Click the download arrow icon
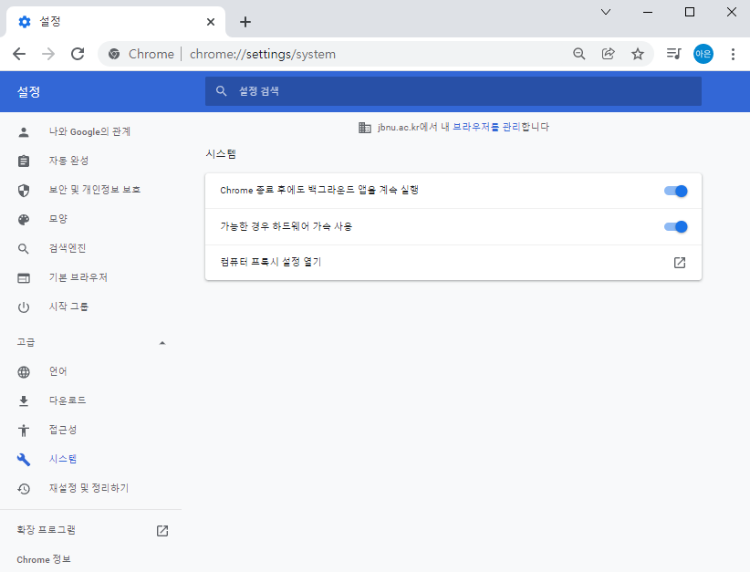750x572 pixels. tap(24, 401)
